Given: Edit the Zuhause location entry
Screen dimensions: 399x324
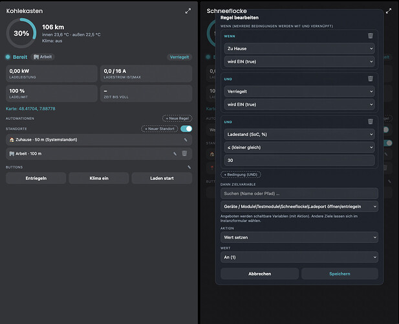Looking at the screenshot, I should (x=186, y=140).
